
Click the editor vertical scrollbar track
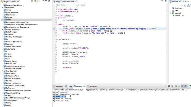(167, 44)
